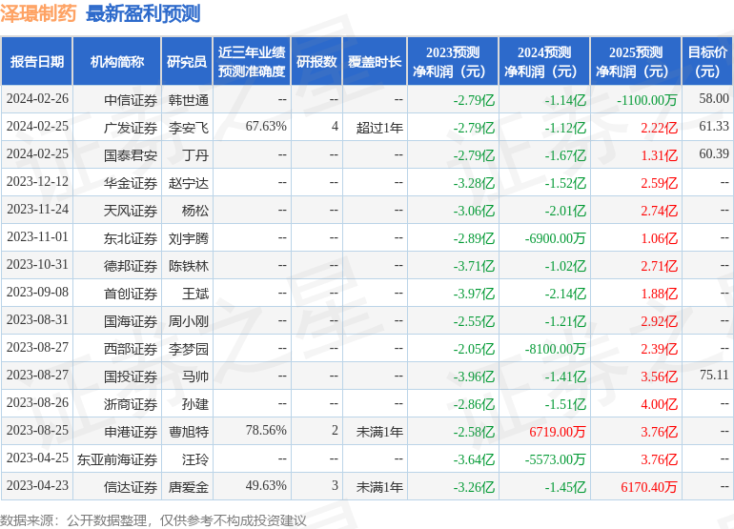Click target price 61.33
This screenshot has height=529, width=734.
(714, 126)
